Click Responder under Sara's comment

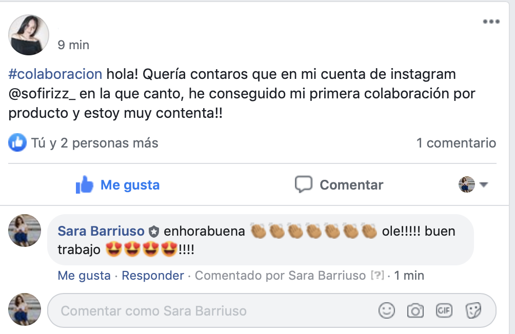(x=153, y=275)
